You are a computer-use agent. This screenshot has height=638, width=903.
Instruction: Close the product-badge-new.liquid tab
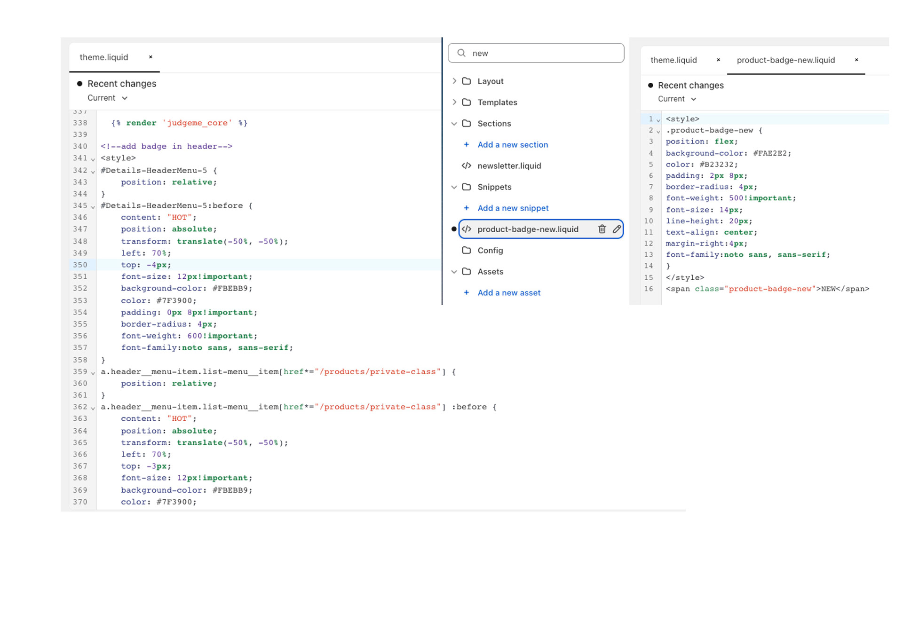(x=856, y=60)
